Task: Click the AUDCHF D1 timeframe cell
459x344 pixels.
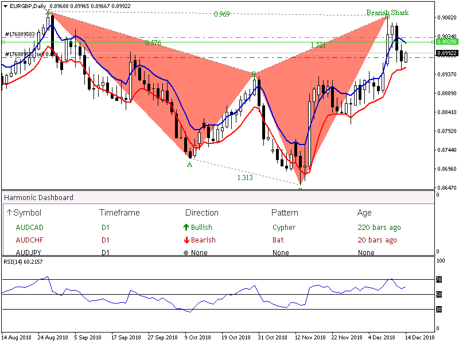Action: 105,240
